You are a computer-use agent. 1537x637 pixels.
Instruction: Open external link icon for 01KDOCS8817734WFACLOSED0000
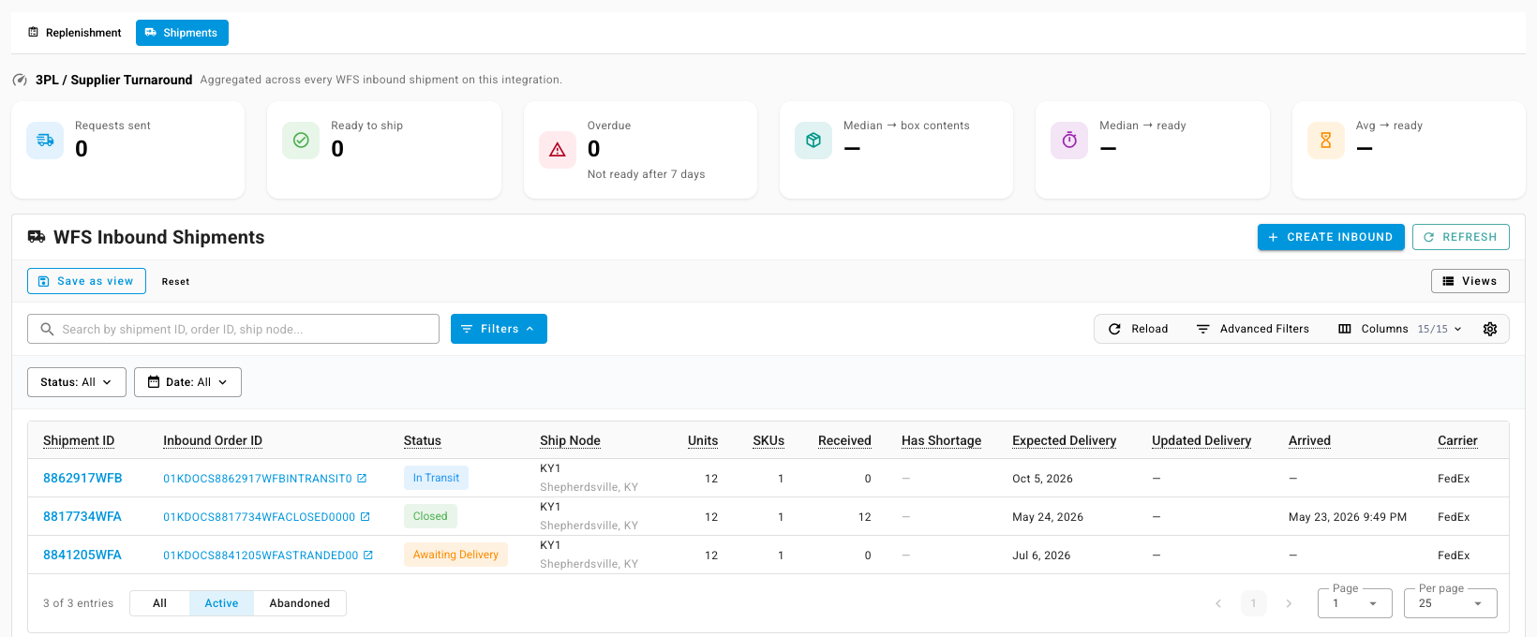(x=366, y=517)
